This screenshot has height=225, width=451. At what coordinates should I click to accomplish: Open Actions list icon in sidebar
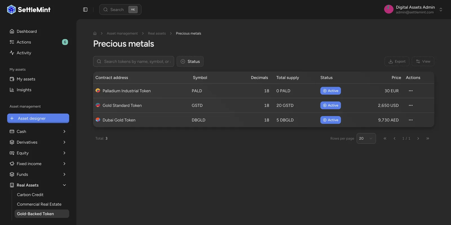point(12,42)
